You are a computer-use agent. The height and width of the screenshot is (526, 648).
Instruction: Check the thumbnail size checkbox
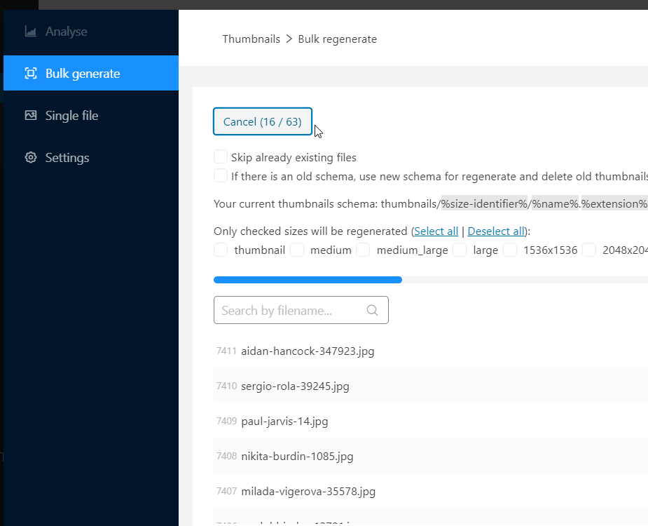[x=221, y=250]
